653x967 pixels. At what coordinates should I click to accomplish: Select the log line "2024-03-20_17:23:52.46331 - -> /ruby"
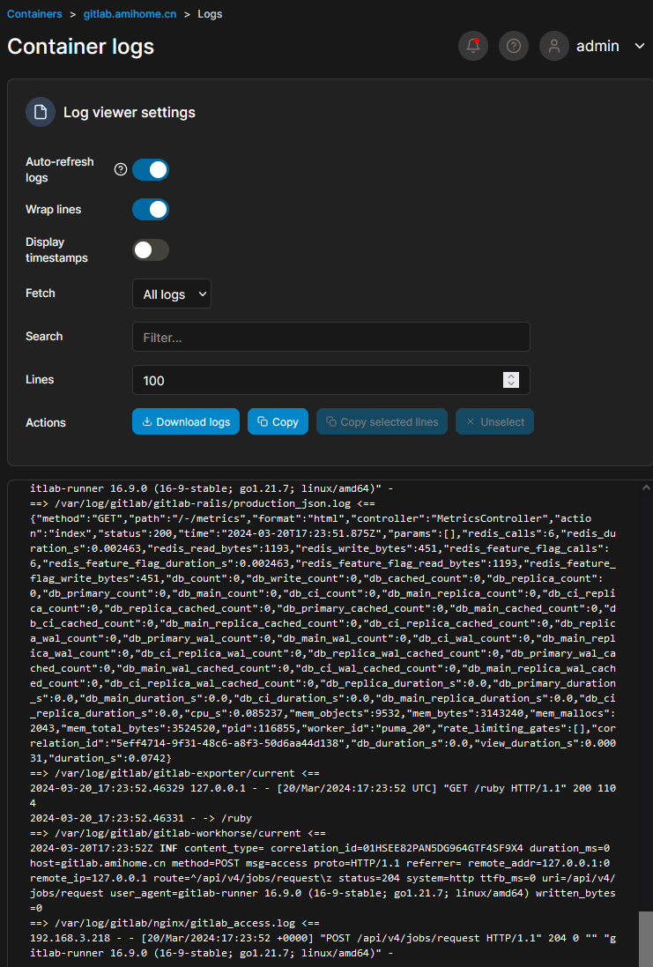tap(141, 818)
